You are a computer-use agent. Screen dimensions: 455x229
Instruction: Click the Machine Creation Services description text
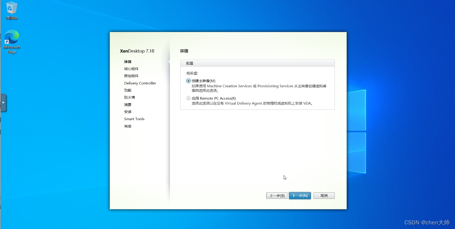click(x=259, y=88)
